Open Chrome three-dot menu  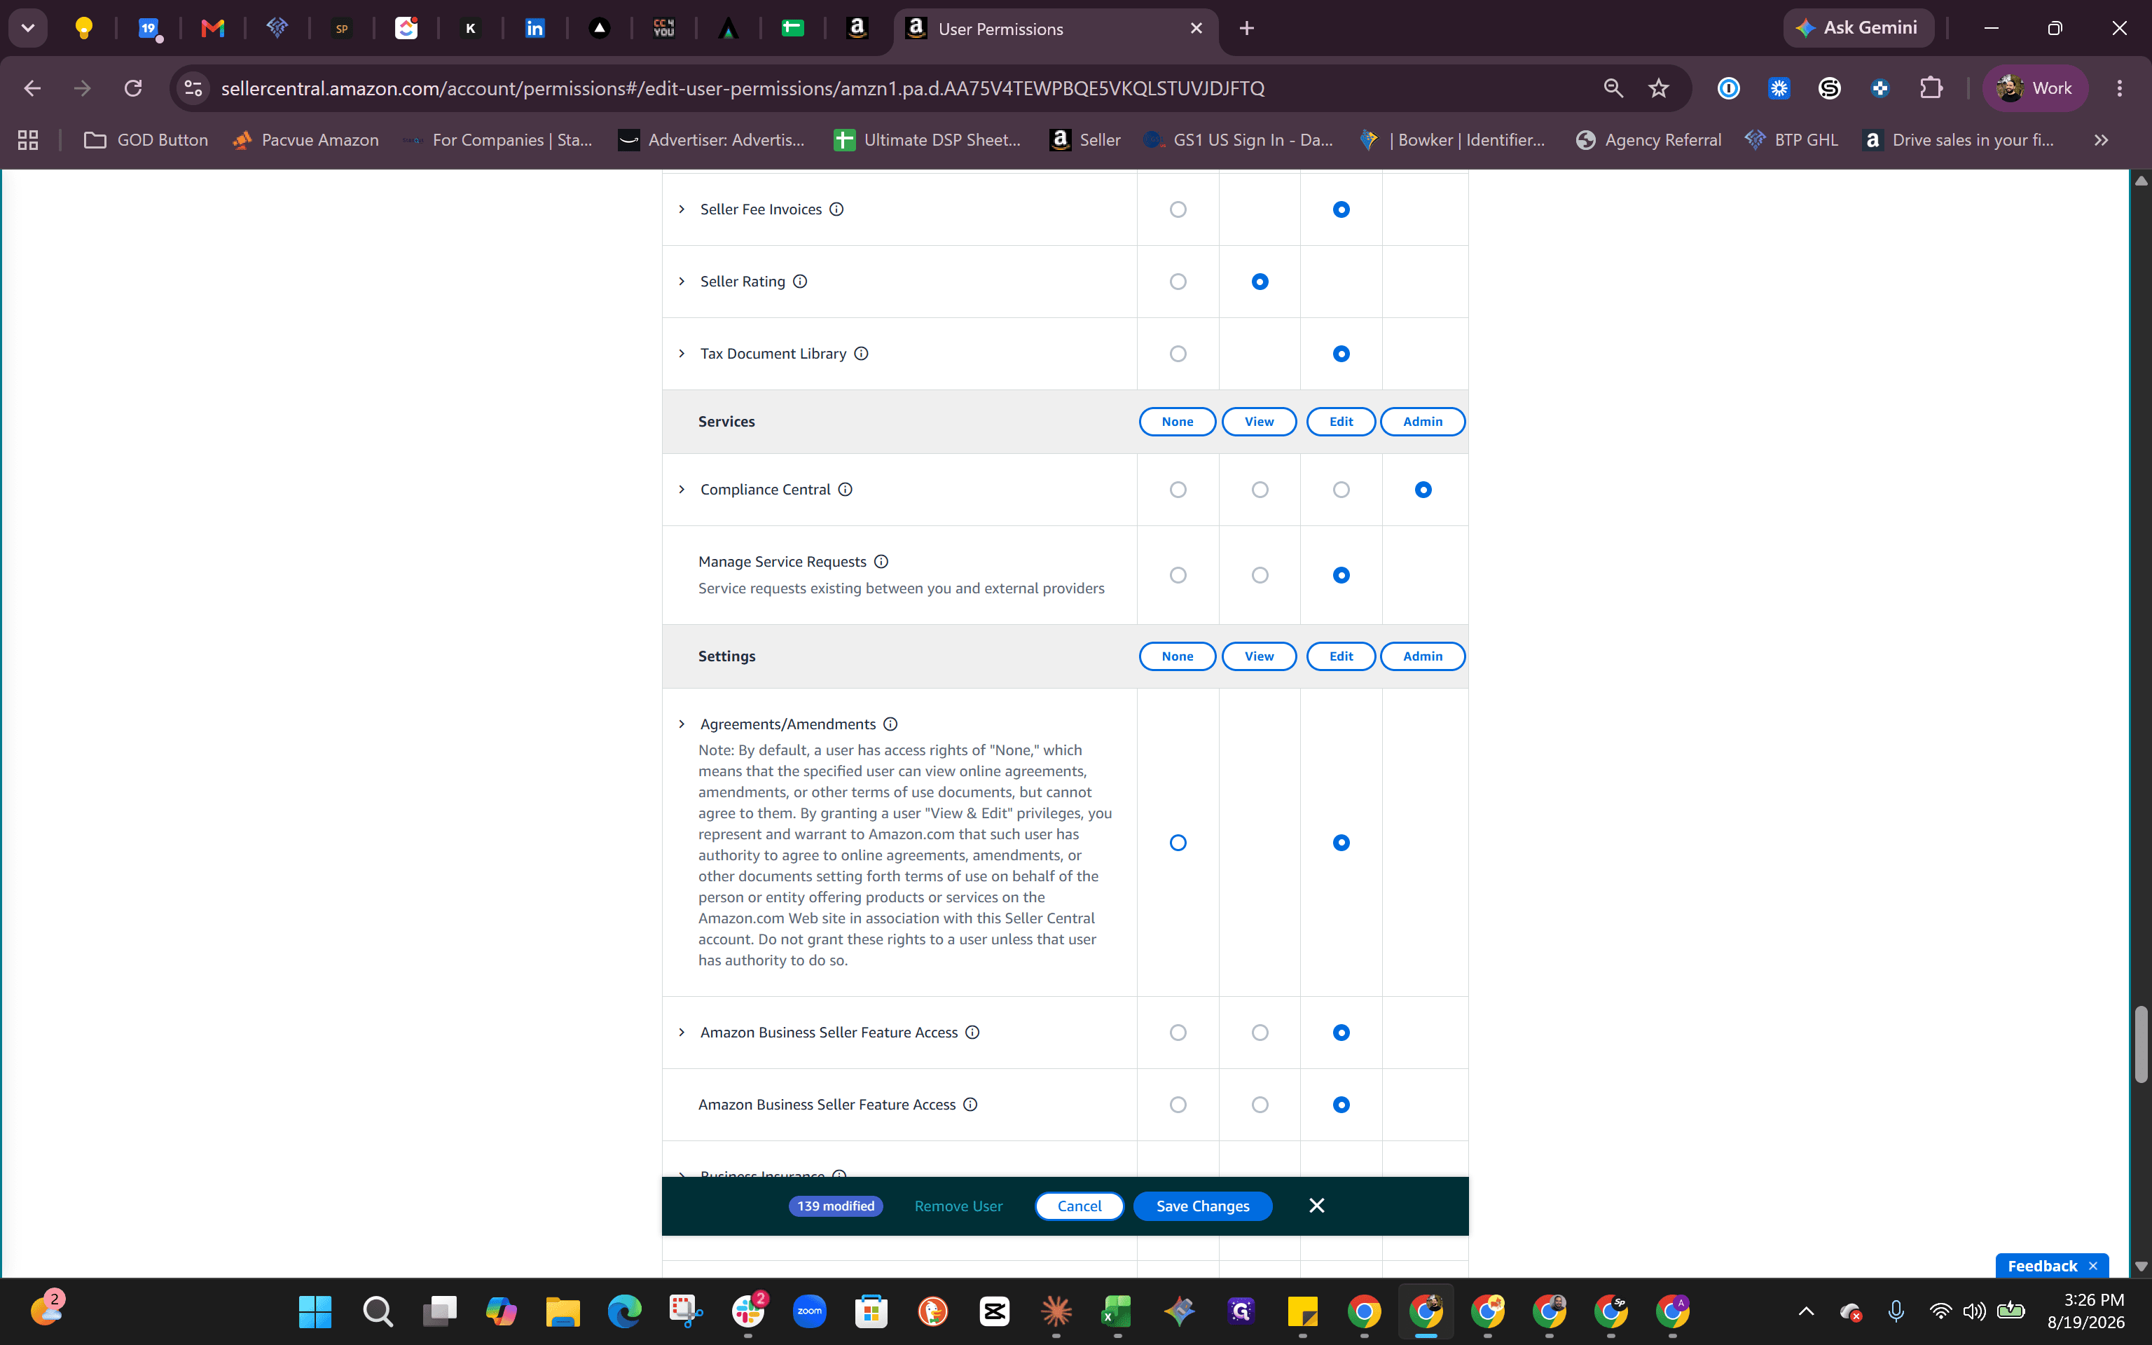click(2120, 88)
